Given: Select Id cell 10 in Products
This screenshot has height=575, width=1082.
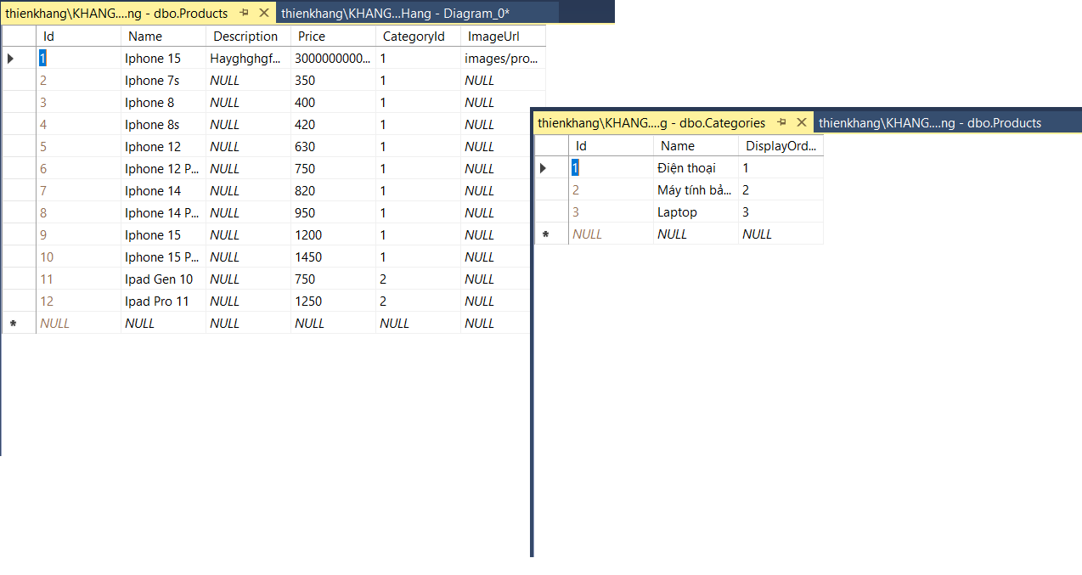Looking at the screenshot, I should (x=78, y=257).
